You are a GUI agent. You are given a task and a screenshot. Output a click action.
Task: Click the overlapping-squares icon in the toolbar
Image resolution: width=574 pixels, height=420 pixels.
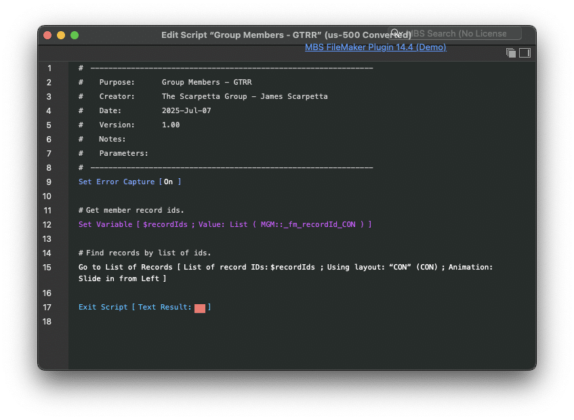pos(511,53)
